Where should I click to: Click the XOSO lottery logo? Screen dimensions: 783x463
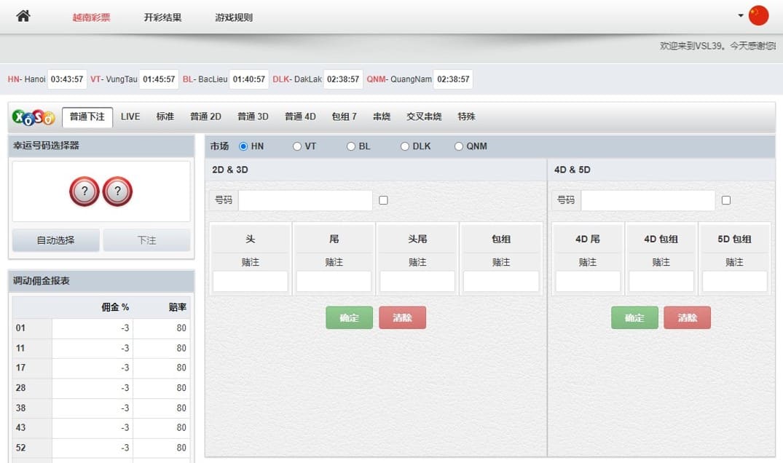coord(34,117)
